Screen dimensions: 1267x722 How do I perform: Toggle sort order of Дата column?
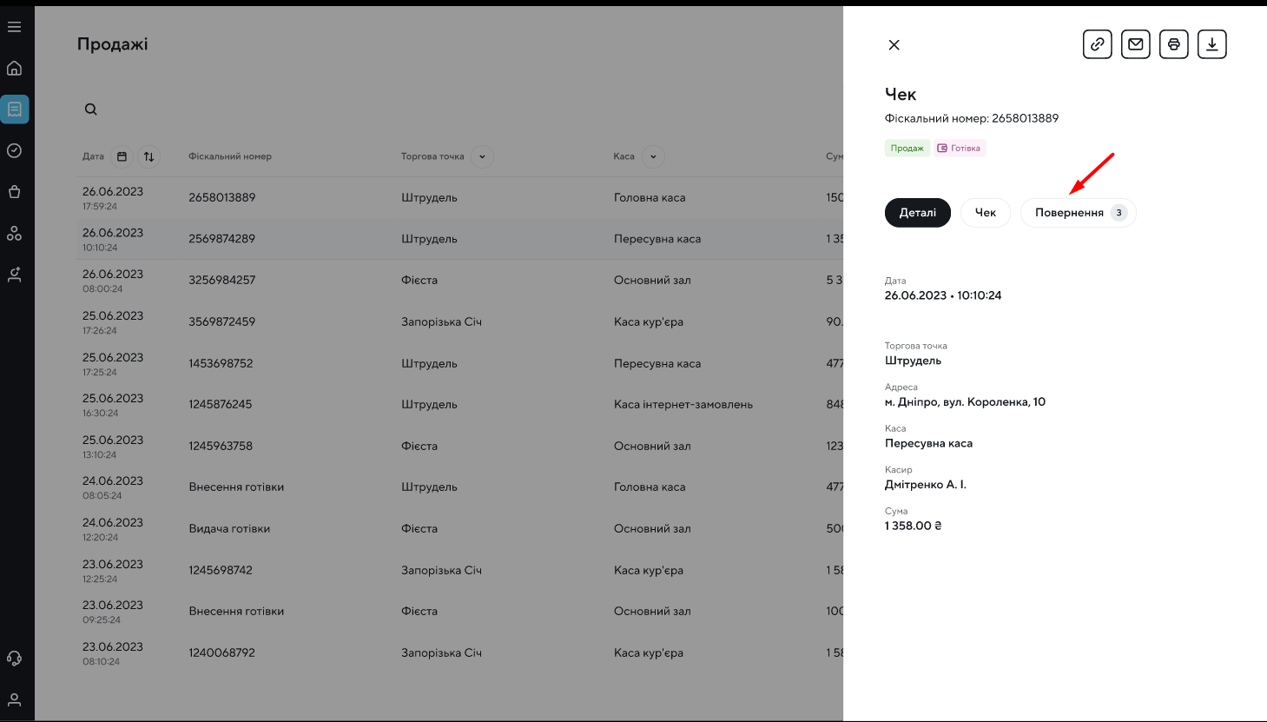pos(149,156)
